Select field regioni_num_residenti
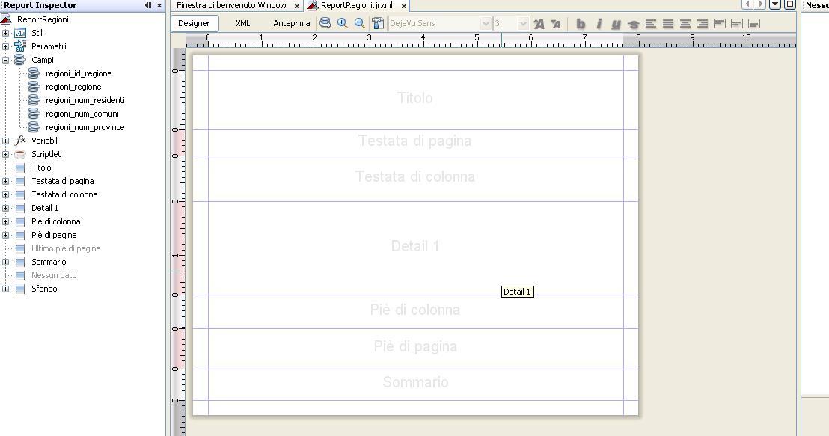The height and width of the screenshot is (436, 829). pos(85,100)
